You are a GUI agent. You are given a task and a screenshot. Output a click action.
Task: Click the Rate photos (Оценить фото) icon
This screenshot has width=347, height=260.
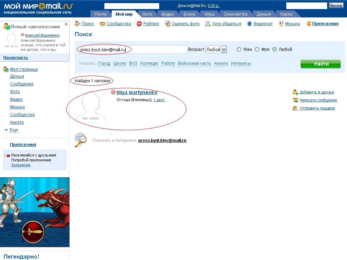click(x=168, y=24)
